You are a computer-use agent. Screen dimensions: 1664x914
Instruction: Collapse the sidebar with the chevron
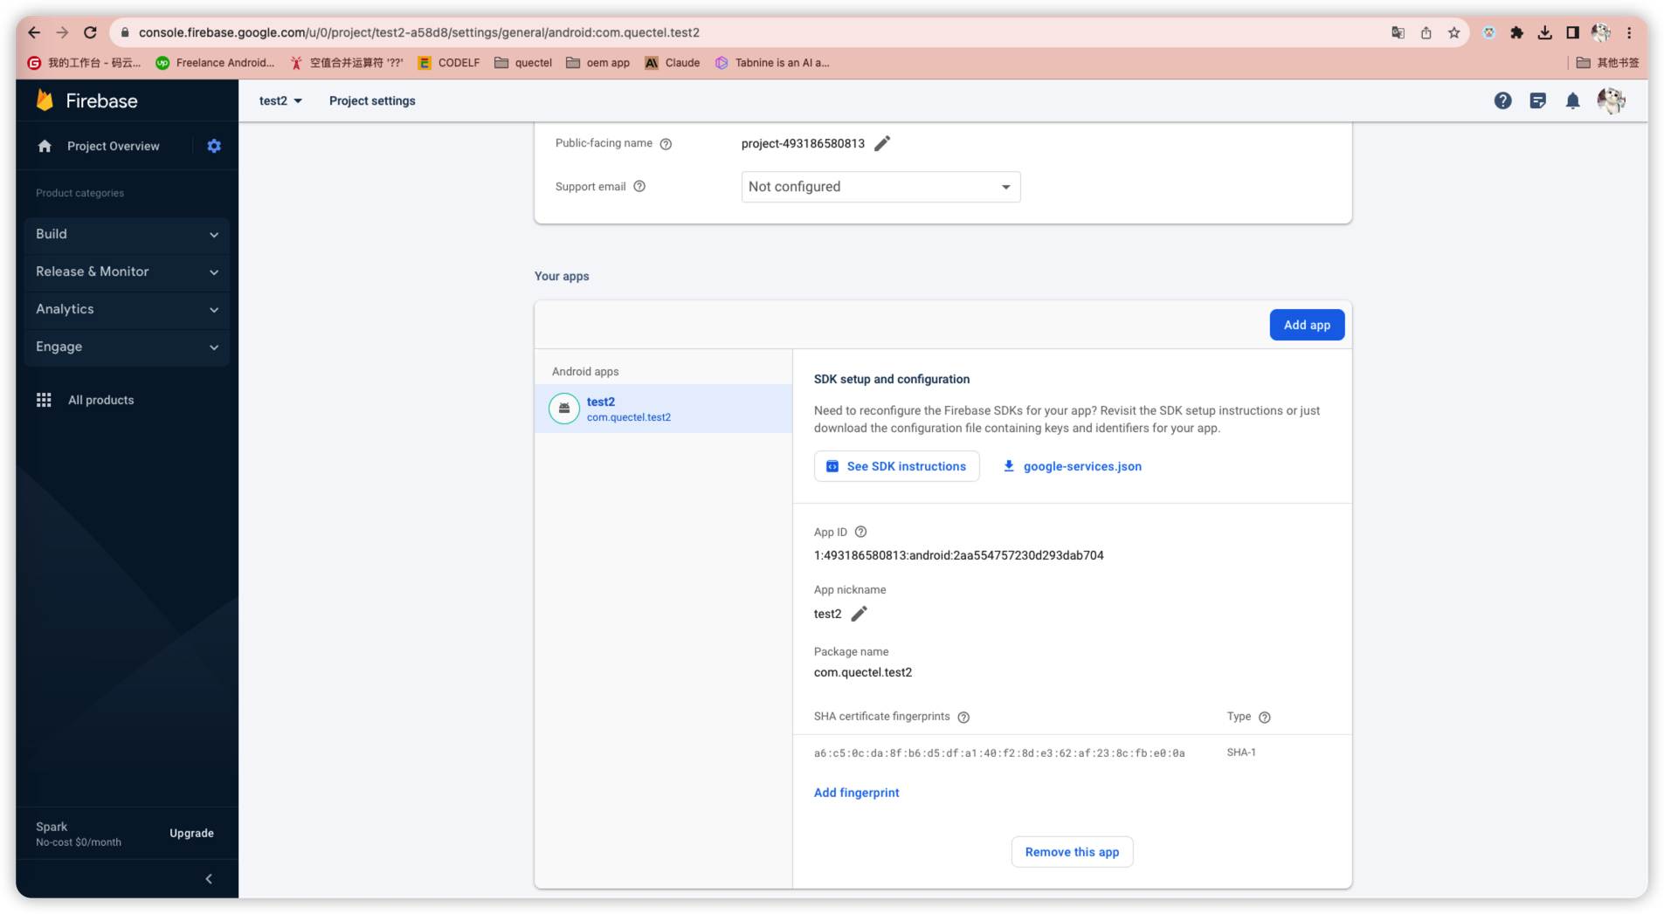209,878
